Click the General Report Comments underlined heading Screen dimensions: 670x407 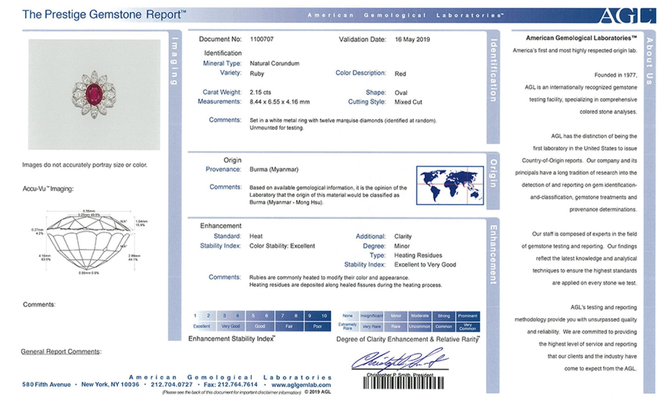point(61,351)
